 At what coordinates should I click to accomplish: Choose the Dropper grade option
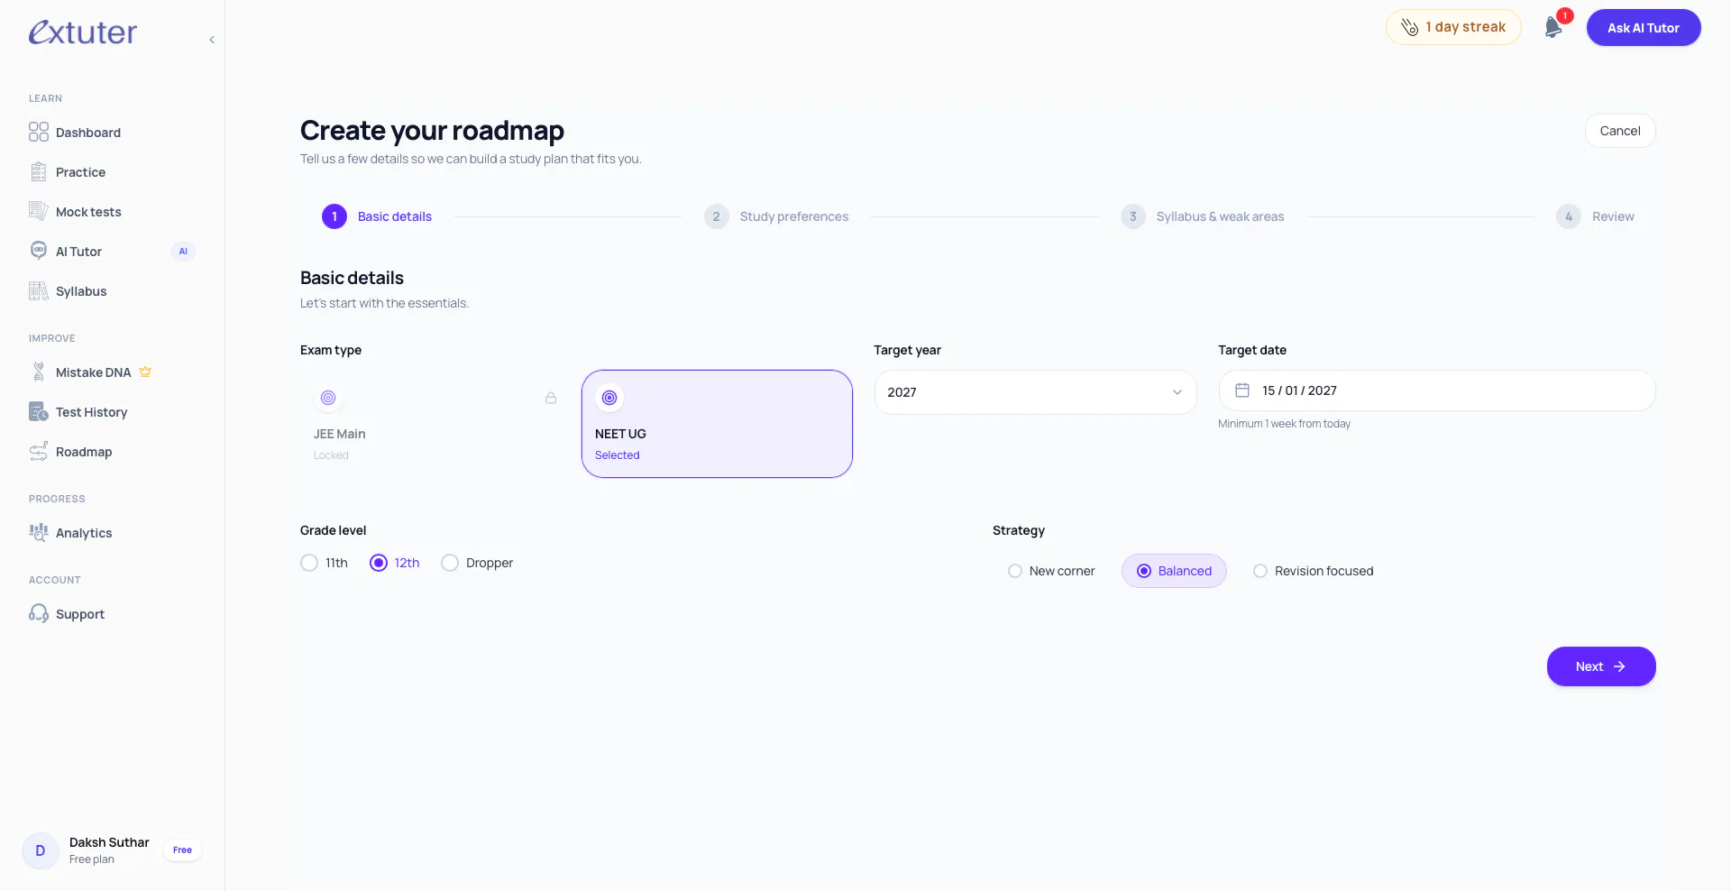pyautogui.click(x=477, y=563)
